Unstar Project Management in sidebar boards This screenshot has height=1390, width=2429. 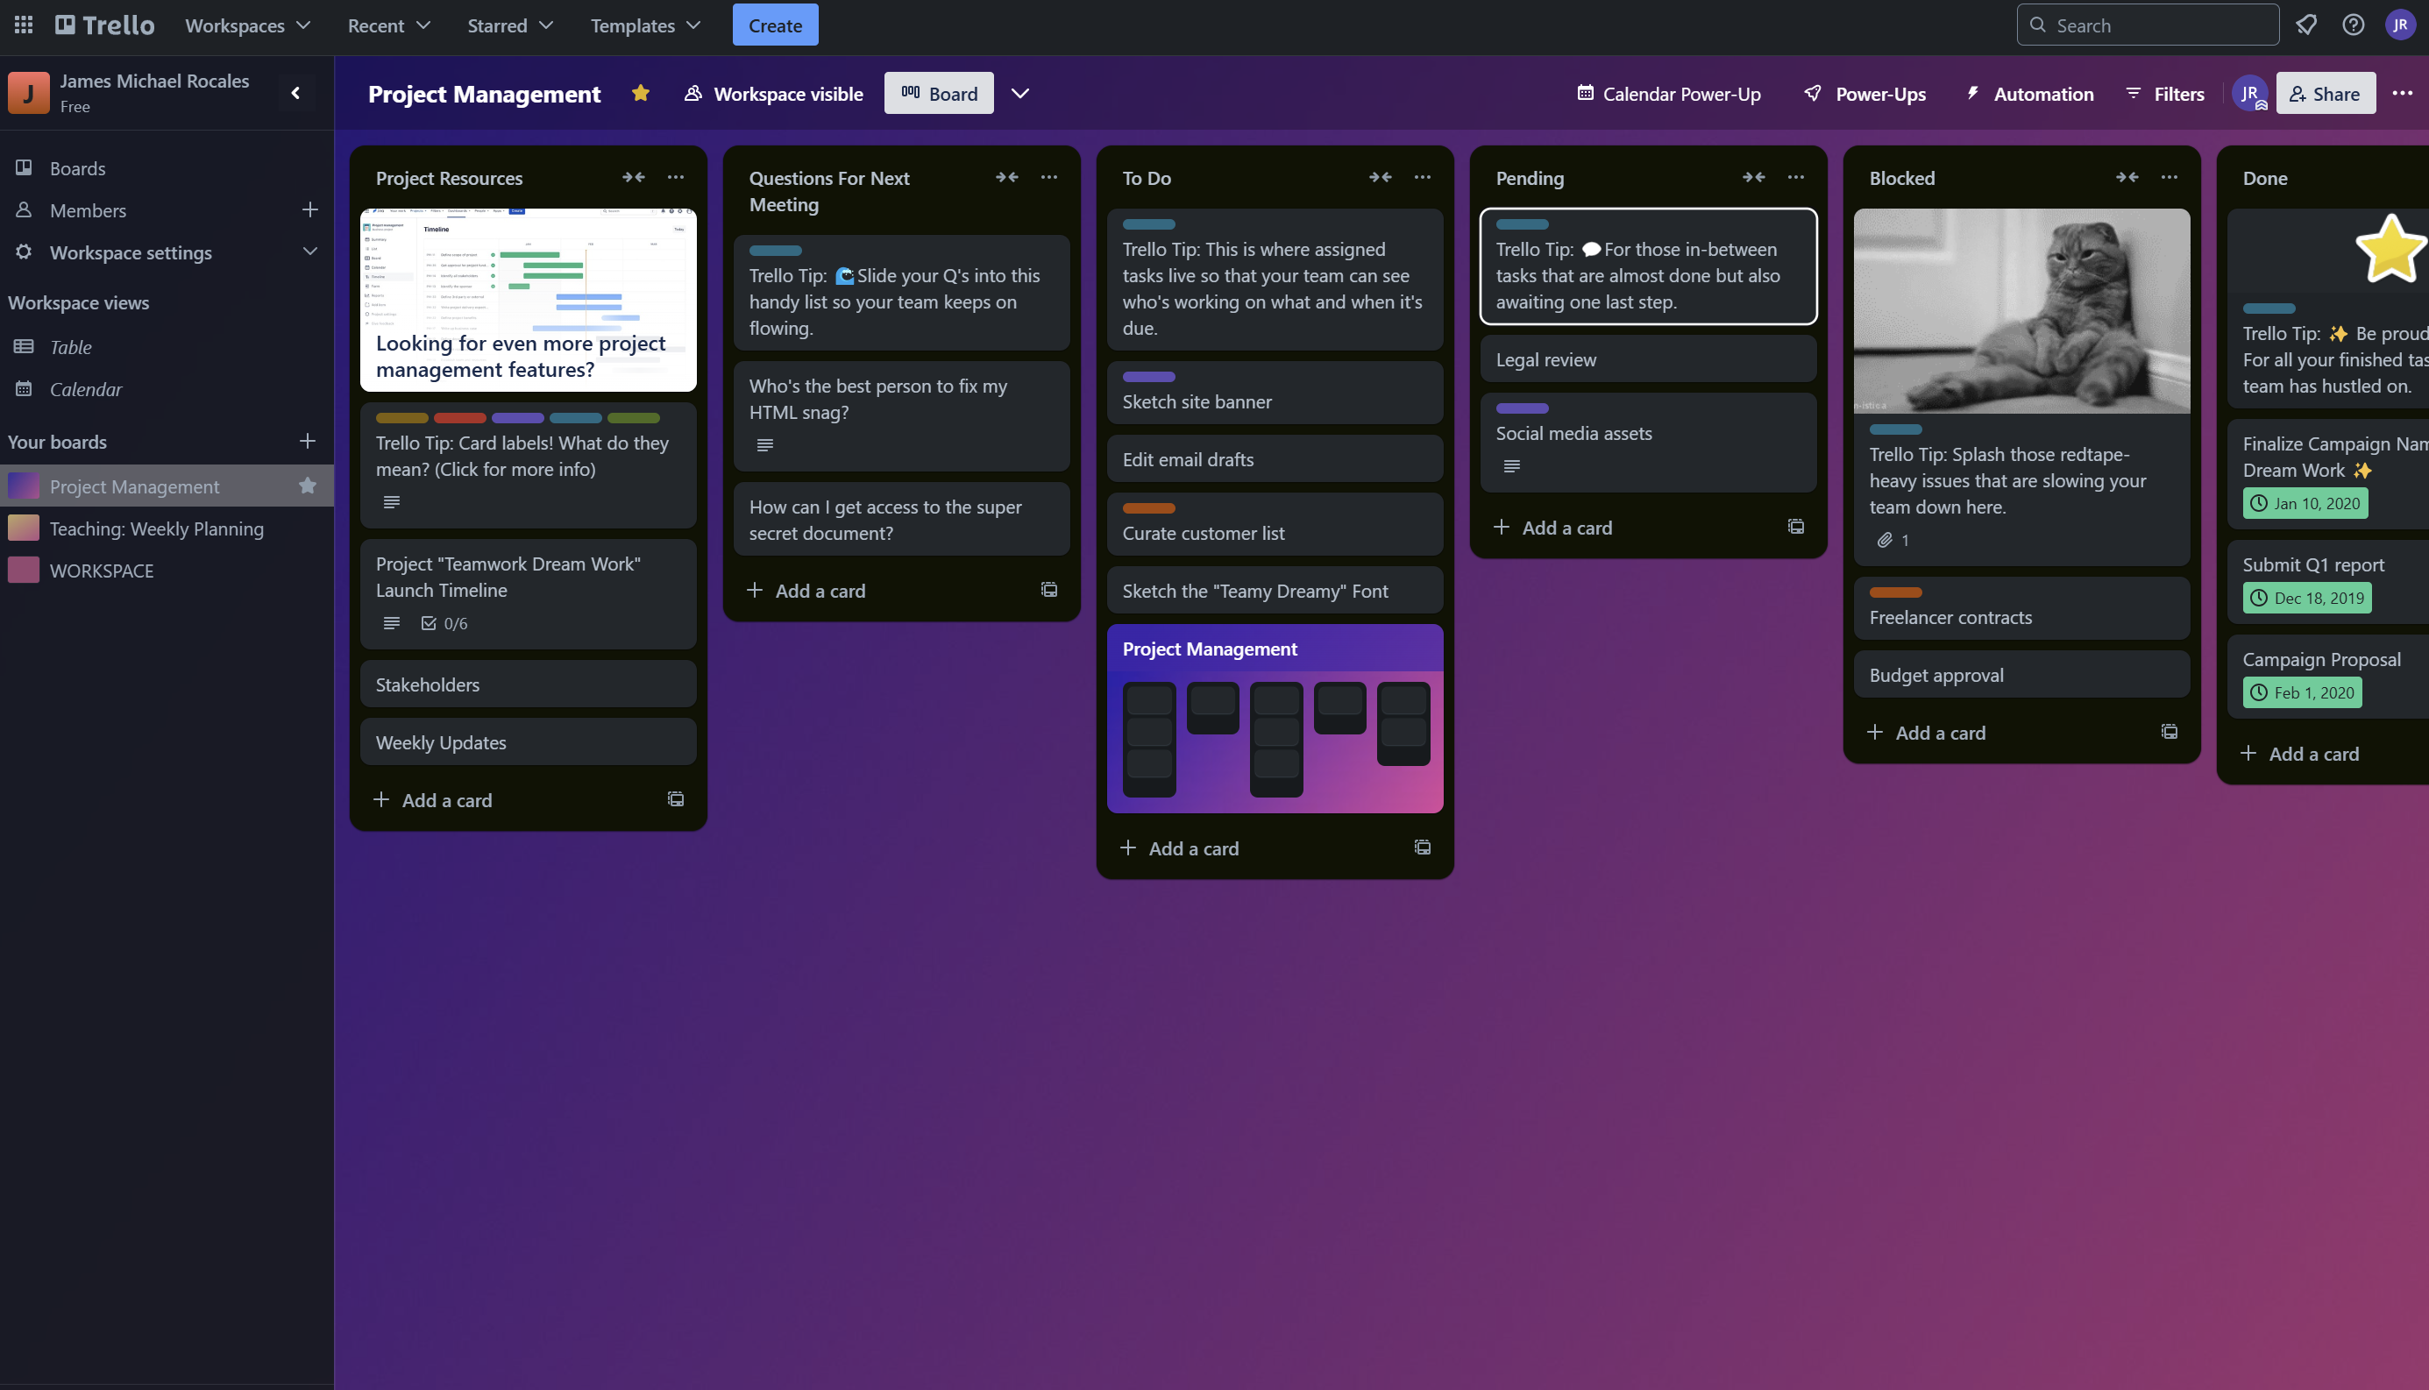(x=308, y=486)
